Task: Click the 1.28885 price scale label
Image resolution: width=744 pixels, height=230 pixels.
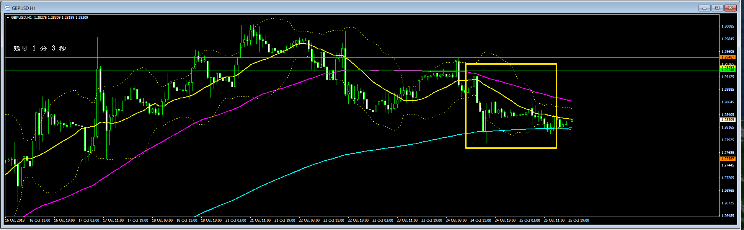Action: coord(728,90)
